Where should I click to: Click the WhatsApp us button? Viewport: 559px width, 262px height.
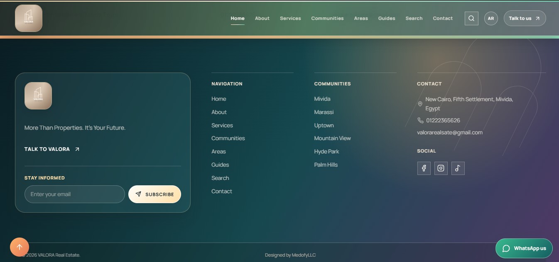(524, 248)
